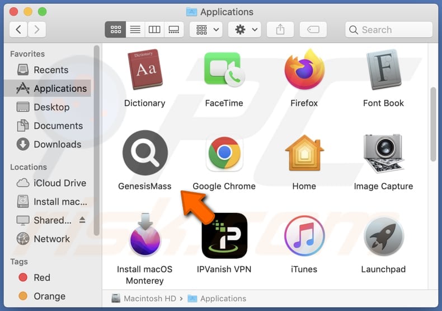This screenshot has height=311, width=442.
Task: Select the Firefox app icon
Action: tap(304, 69)
